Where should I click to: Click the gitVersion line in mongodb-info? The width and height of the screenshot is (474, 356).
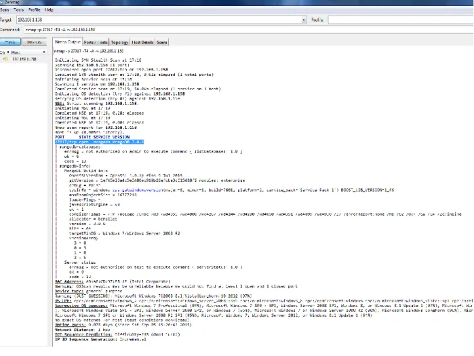[157, 180]
